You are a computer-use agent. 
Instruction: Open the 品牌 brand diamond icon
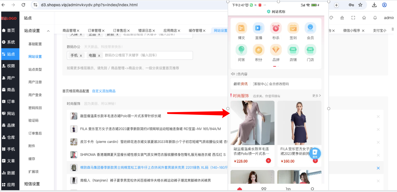pyautogui.click(x=276, y=50)
